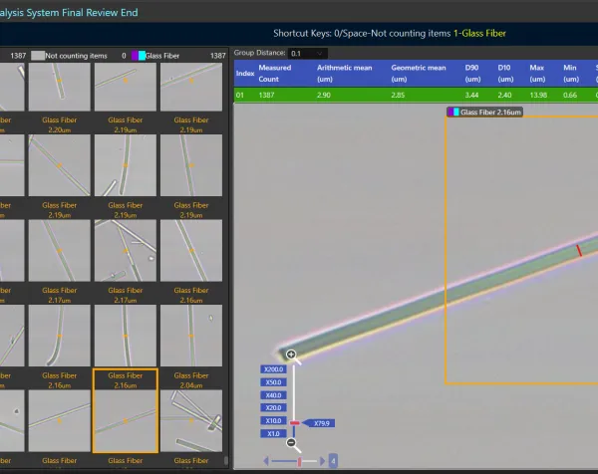
Task: Choose the X10.0 zoom level
Action: 273,420
